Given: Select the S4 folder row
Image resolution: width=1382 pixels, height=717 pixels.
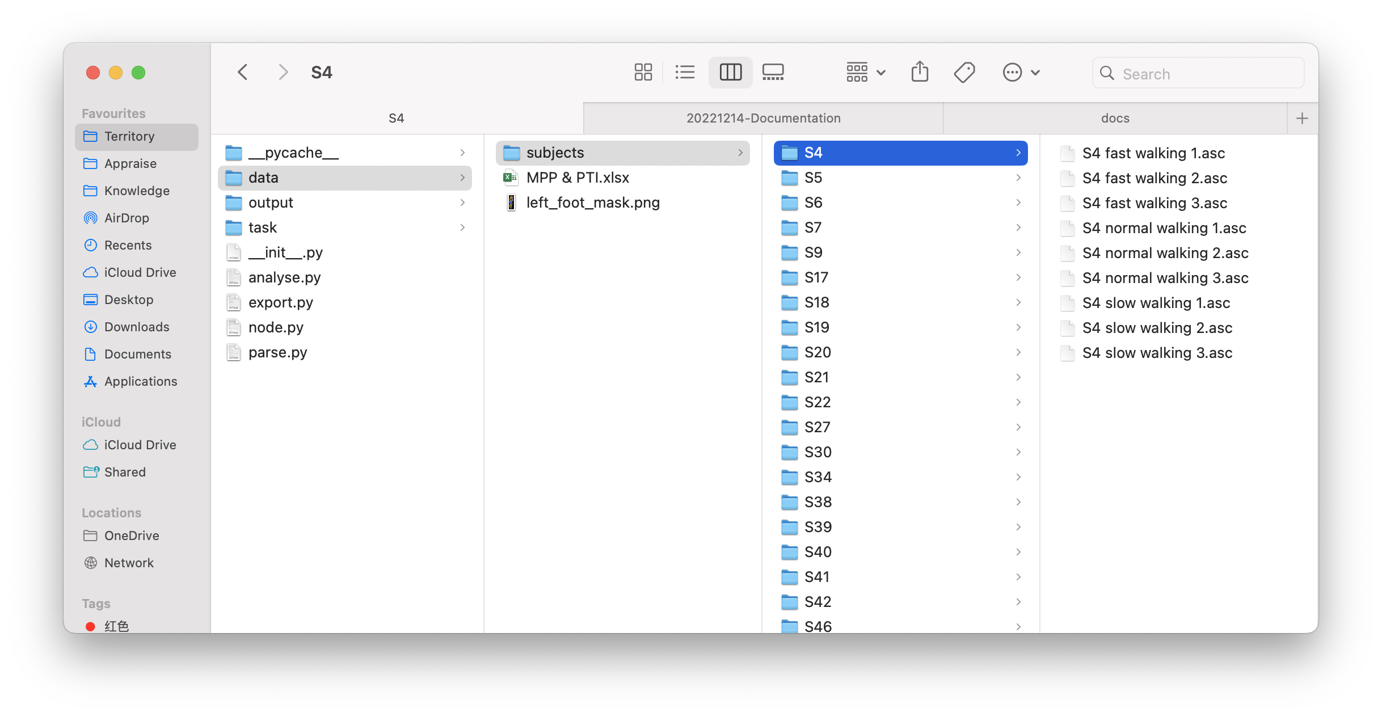Looking at the screenshot, I should pyautogui.click(x=901, y=153).
